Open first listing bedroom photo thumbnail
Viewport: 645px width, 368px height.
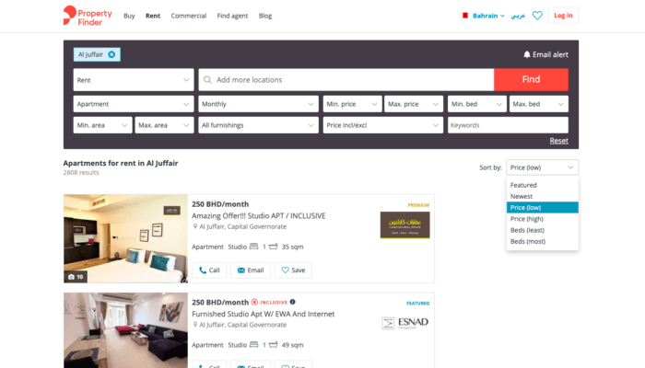[x=125, y=238]
